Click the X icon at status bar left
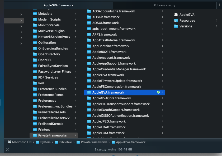 click(7, 149)
